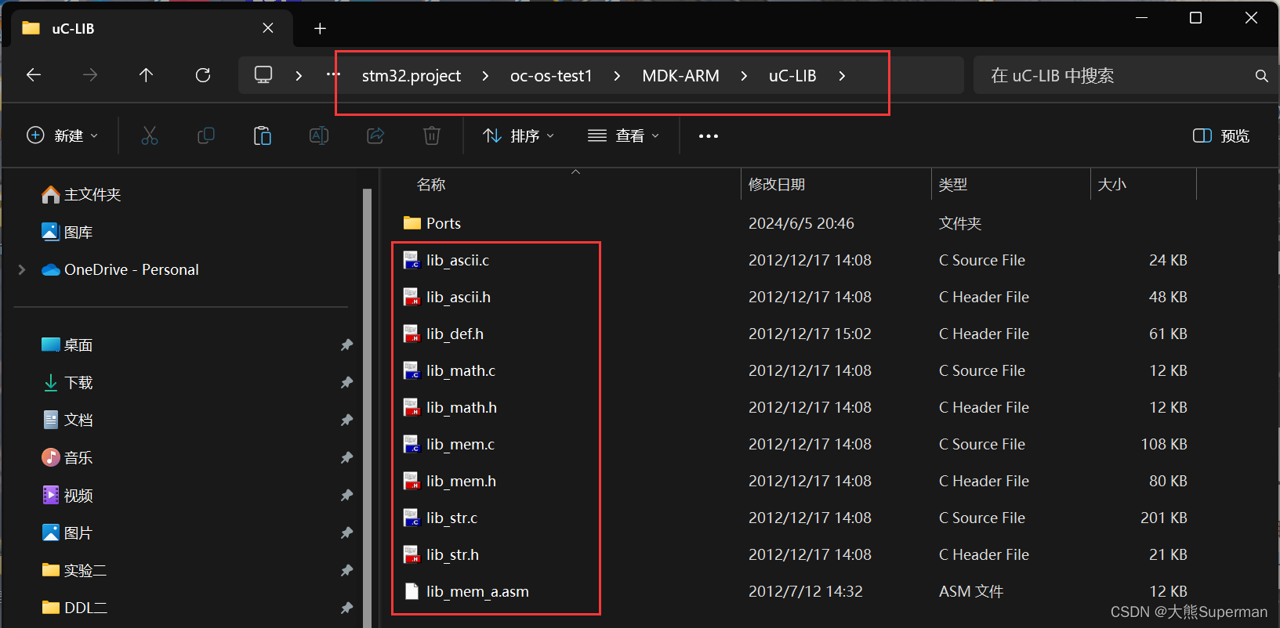The height and width of the screenshot is (628, 1280).
Task: Toggle the Preview pane
Action: coord(1221,136)
